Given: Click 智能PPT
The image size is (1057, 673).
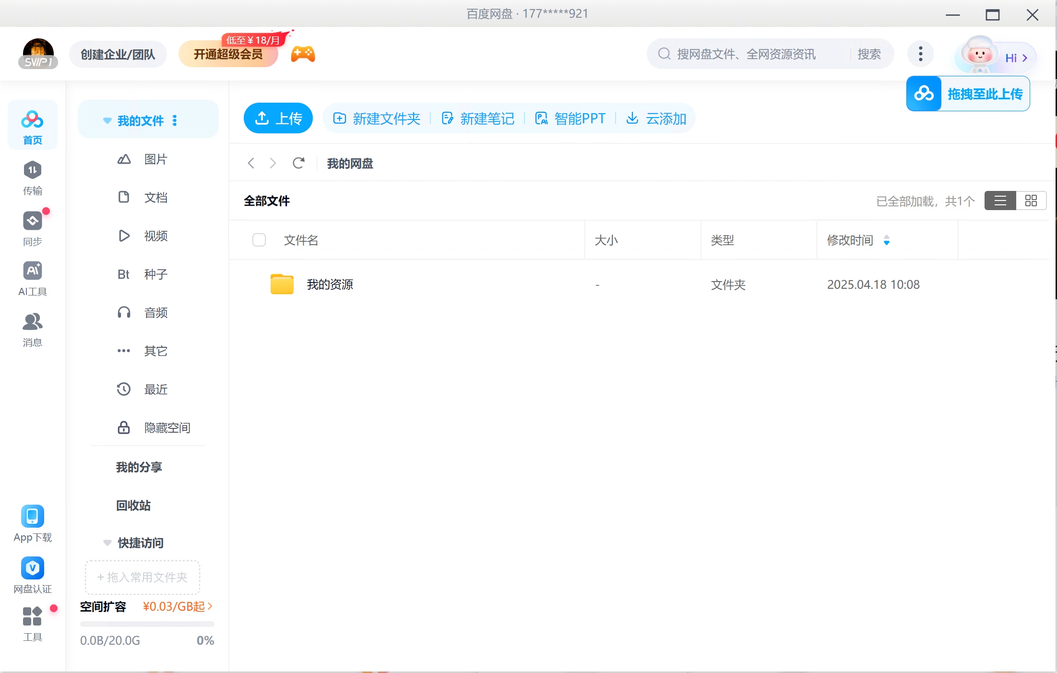Looking at the screenshot, I should coord(570,118).
